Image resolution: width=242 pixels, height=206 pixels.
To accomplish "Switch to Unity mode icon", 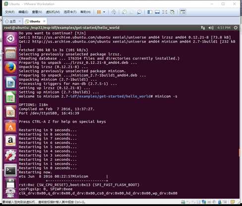I will tap(172, 12).
